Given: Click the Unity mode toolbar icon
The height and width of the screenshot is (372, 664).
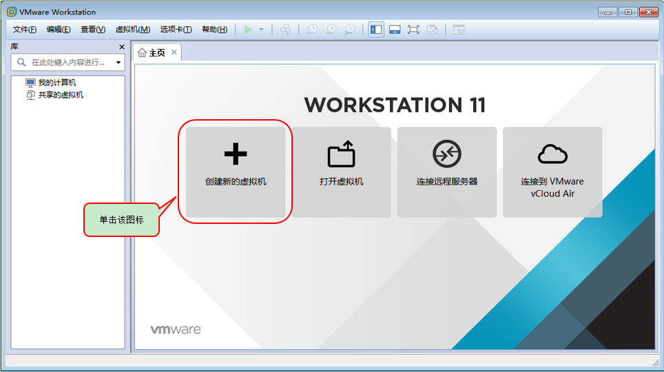Looking at the screenshot, I should 432,29.
